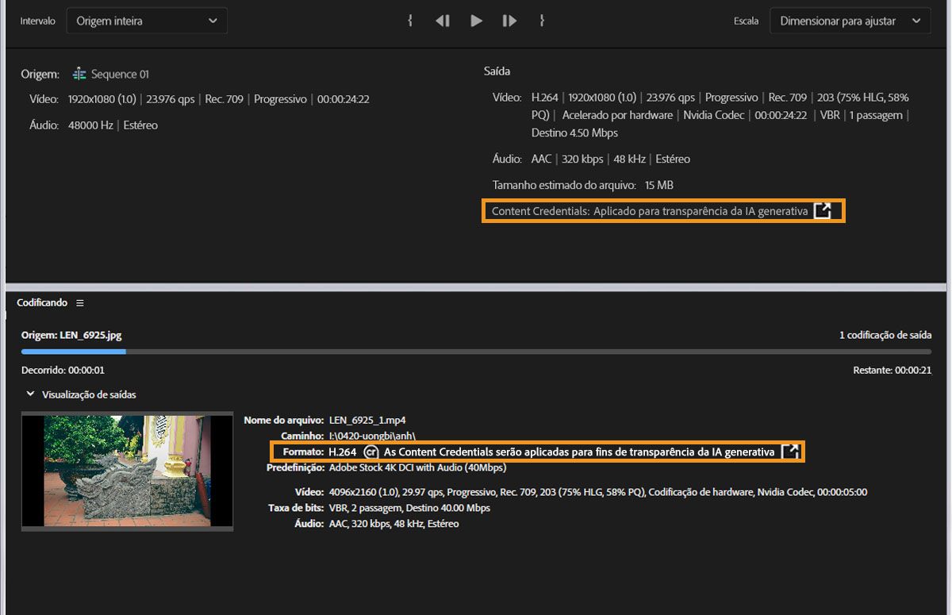The height and width of the screenshot is (615, 952).
Task: Click output audio 'AAC | 320 kbps' line in Saída
Action: (611, 159)
